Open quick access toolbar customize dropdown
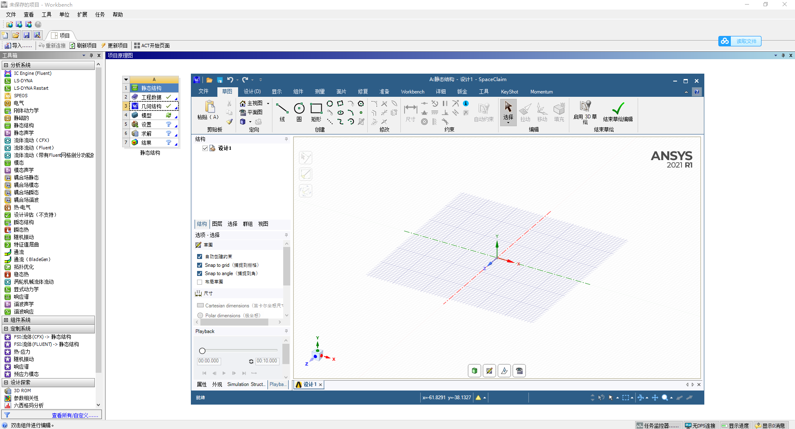The height and width of the screenshot is (429, 795). (x=260, y=80)
